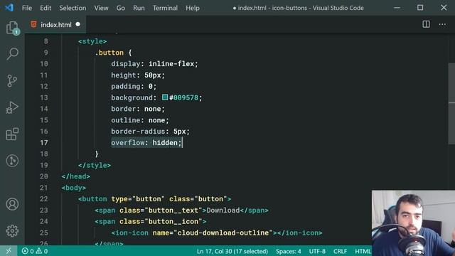455x256 pixels.
Task: Open the Terminal menu
Action: (165, 8)
